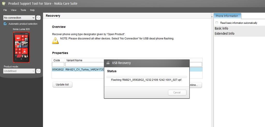Open the No connection dropdown
The height and width of the screenshot is (127, 265).
(19, 18)
